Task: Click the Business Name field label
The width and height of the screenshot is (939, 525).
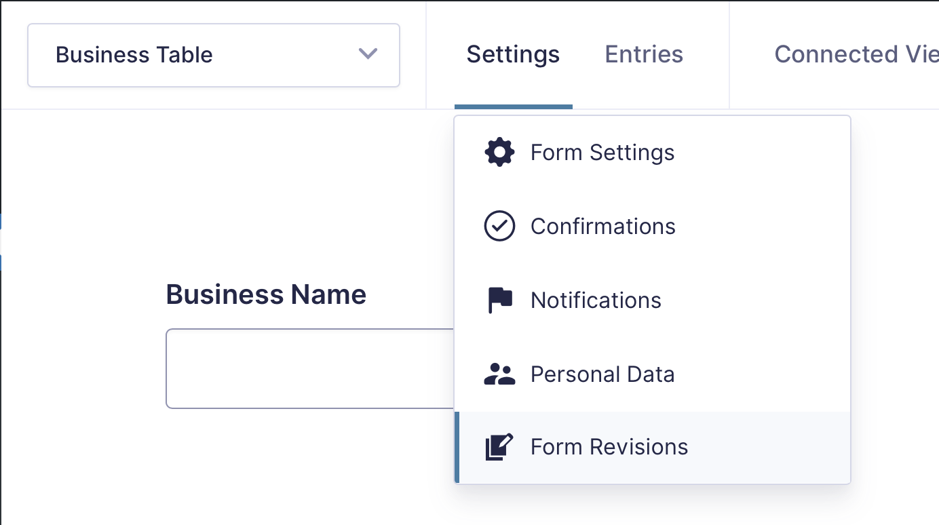Action: [x=266, y=294]
